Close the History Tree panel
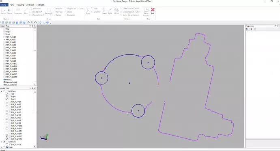The height and width of the screenshot is (151, 280). pyautogui.click(x=35, y=26)
